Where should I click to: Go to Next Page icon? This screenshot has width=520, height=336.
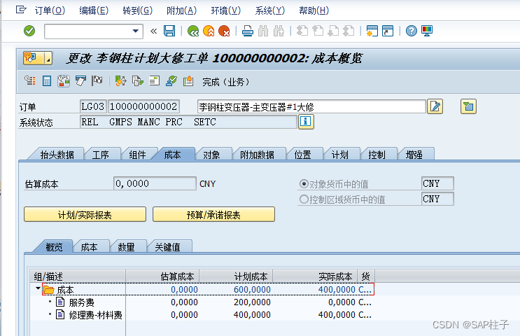(333, 31)
